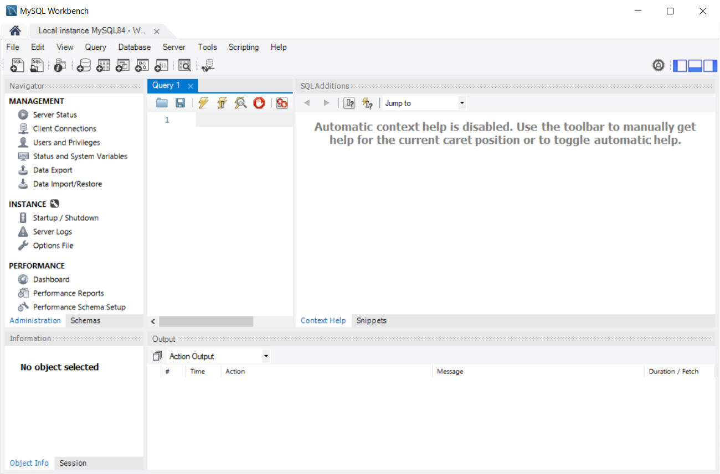720x474 pixels.
Task: Close the Query 1 tab
Action: click(190, 86)
